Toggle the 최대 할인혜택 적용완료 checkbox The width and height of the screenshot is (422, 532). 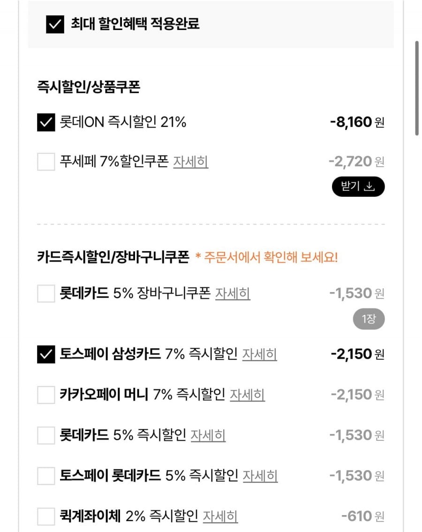pyautogui.click(x=55, y=24)
